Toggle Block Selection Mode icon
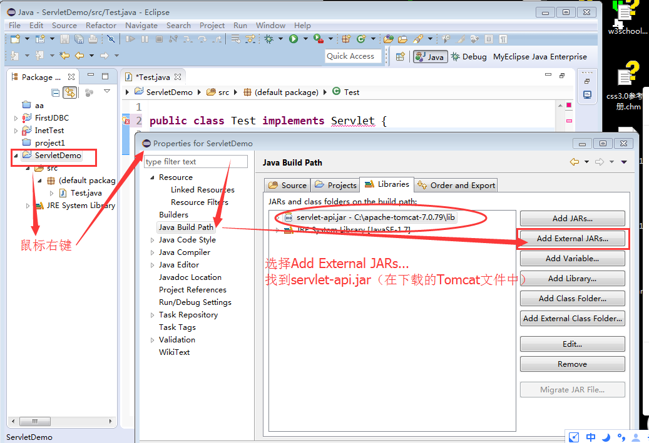Viewport: 649px width, 443px height. 489,39
